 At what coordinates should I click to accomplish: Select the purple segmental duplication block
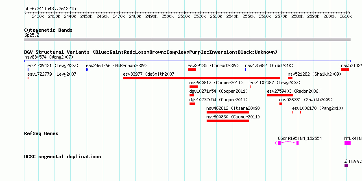(346, 166)
